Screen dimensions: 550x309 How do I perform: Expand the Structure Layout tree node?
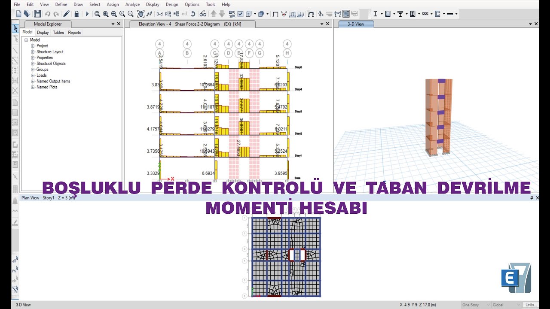pos(33,52)
